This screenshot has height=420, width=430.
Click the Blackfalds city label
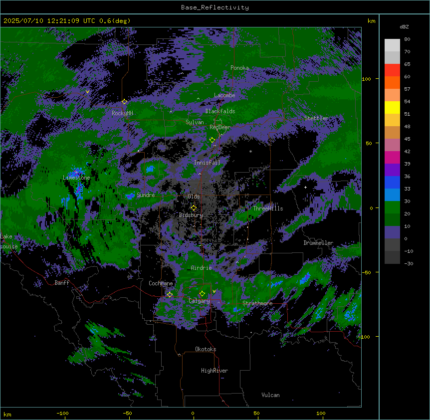(220, 111)
